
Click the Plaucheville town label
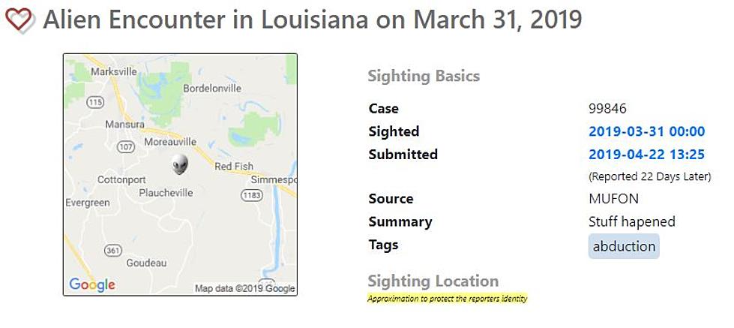click(166, 193)
